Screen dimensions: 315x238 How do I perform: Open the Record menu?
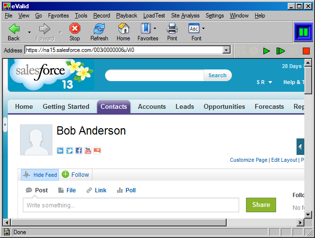pos(102,16)
